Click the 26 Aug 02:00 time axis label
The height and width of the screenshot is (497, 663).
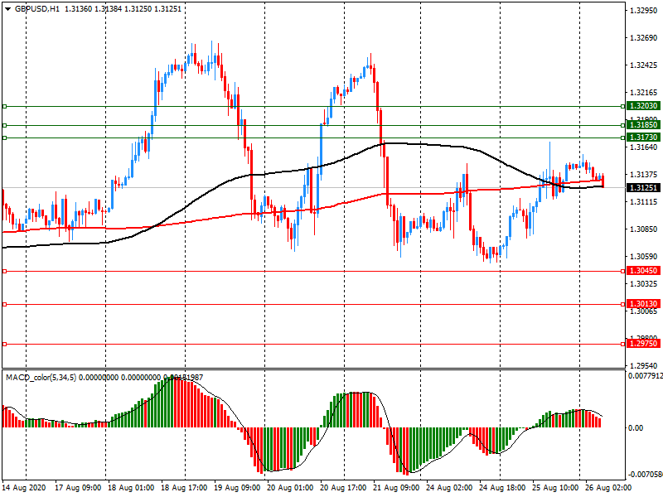[608, 488]
